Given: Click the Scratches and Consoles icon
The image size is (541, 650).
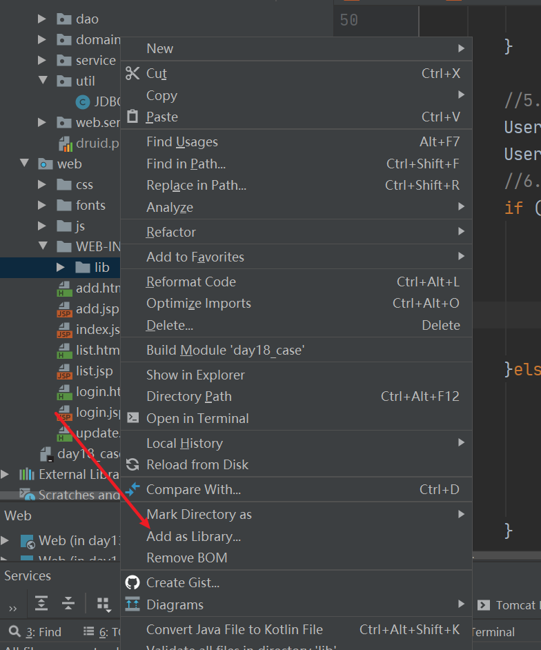Looking at the screenshot, I should point(27,494).
